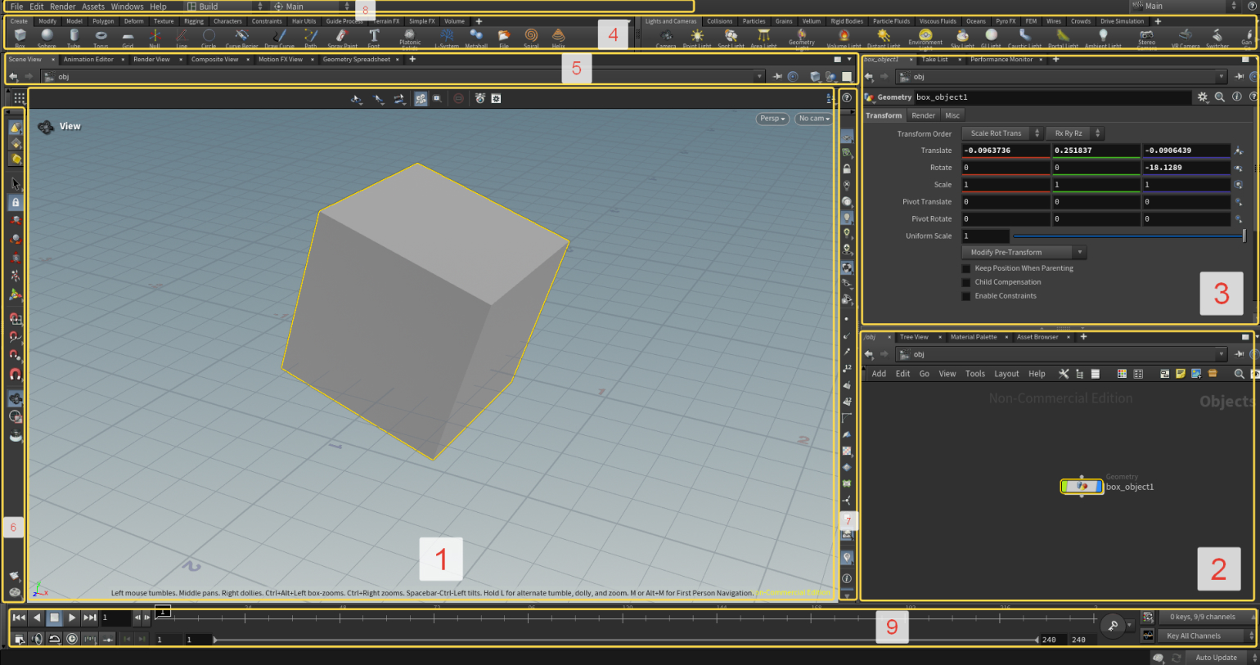Click the Key All Channels button
Screen dimensions: 1260x665
coord(1198,636)
